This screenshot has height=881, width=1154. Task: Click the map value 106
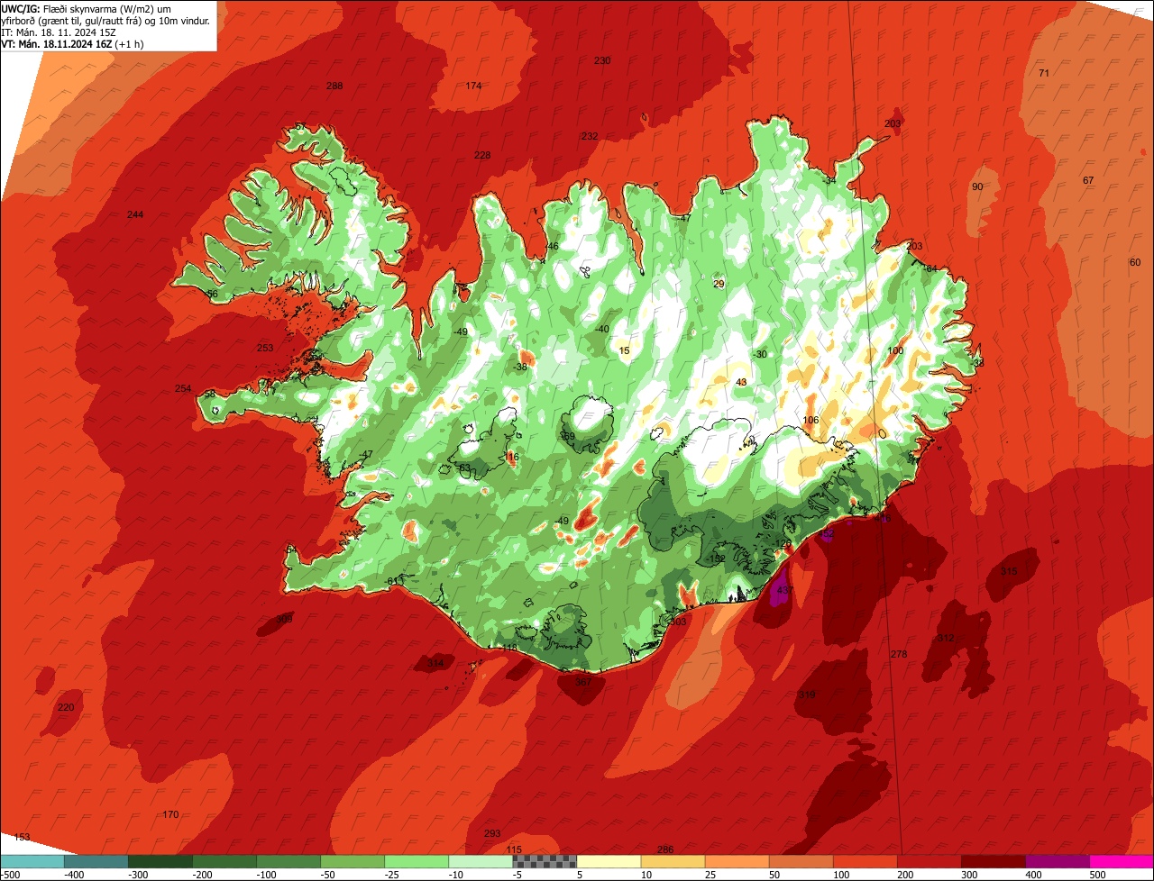pyautogui.click(x=811, y=420)
